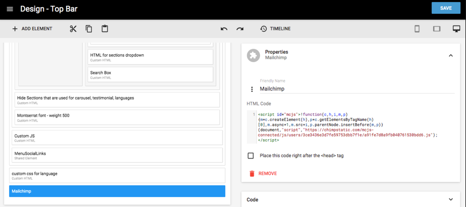Switch to mobile phone preview

pyautogui.click(x=417, y=29)
